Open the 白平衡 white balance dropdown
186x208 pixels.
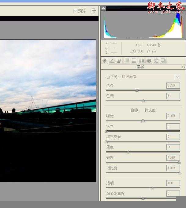[x=150, y=77]
